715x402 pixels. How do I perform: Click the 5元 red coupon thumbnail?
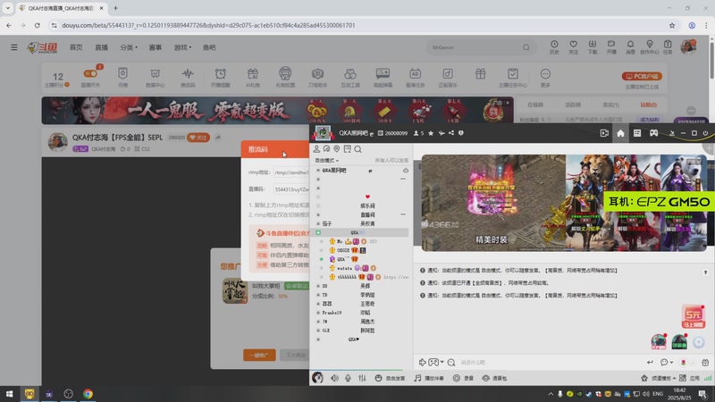(x=694, y=317)
